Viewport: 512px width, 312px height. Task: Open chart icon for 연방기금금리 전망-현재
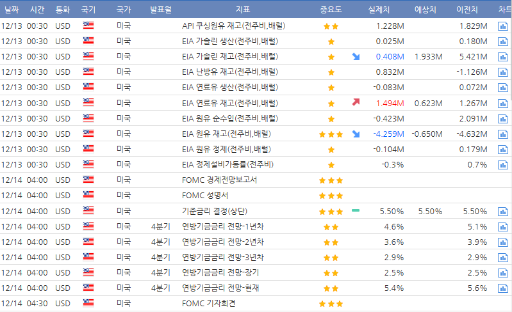(x=503, y=288)
